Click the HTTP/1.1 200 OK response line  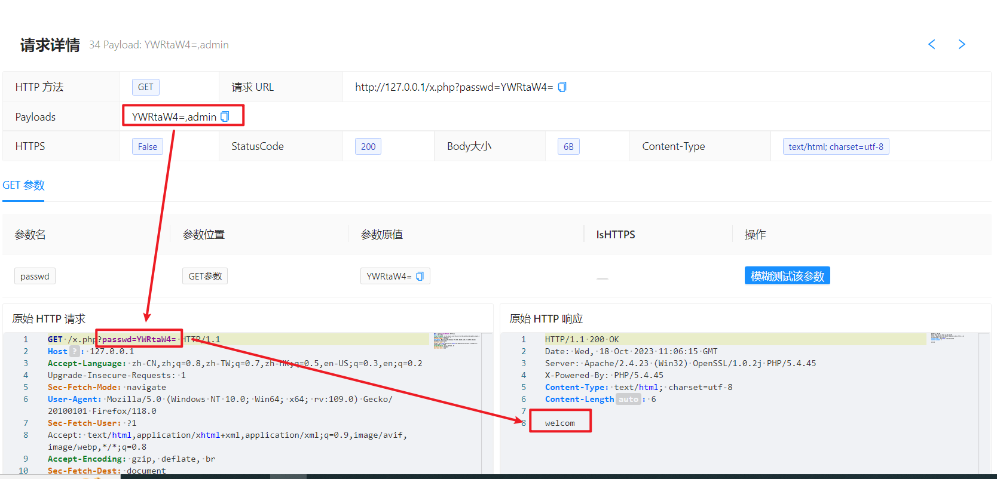click(582, 339)
